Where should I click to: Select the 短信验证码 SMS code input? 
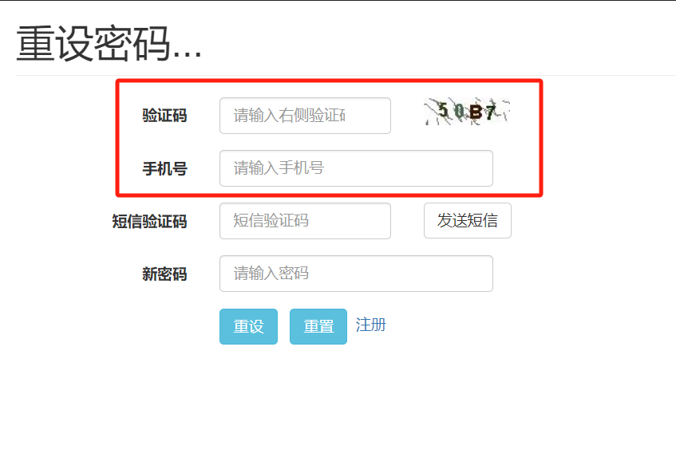[305, 221]
